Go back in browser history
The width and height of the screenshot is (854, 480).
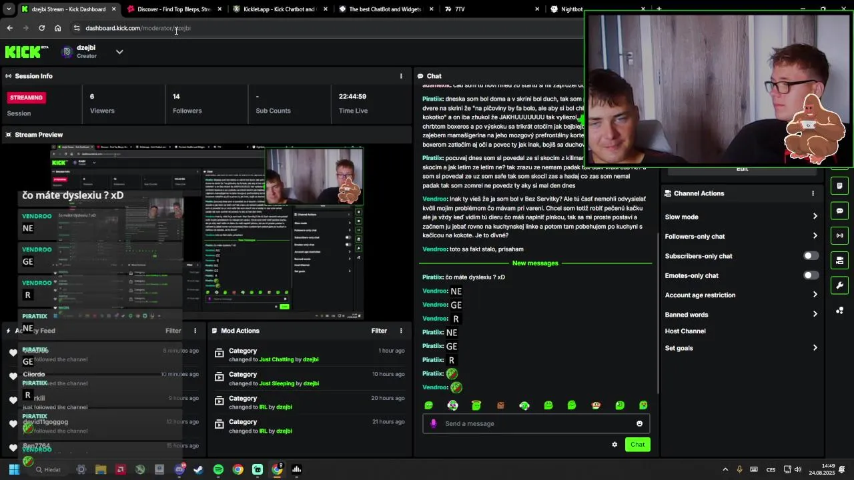[9, 28]
